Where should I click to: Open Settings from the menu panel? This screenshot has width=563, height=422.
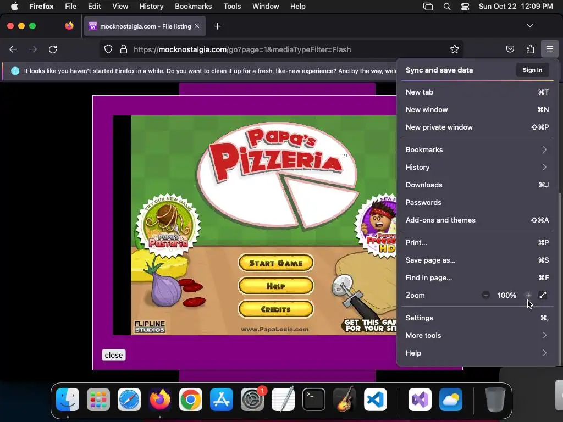tap(477, 318)
